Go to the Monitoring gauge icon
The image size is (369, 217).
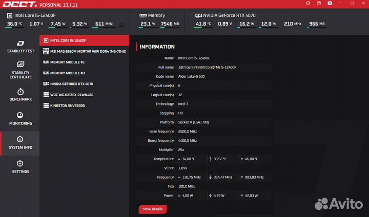pos(20,115)
